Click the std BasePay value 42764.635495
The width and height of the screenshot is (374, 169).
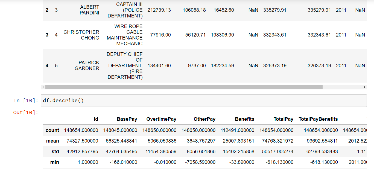coord(121,152)
